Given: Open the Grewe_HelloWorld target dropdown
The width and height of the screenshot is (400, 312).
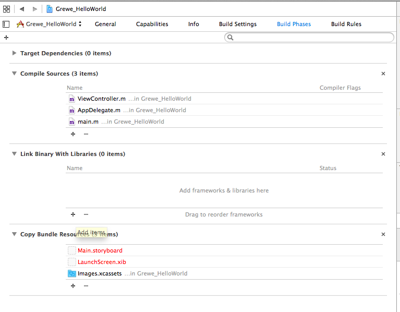Looking at the screenshot, I should point(50,24).
